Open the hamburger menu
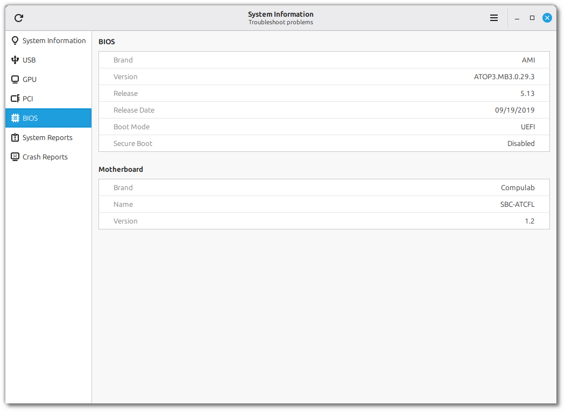Image resolution: width=565 pixels, height=412 pixels. [493, 18]
